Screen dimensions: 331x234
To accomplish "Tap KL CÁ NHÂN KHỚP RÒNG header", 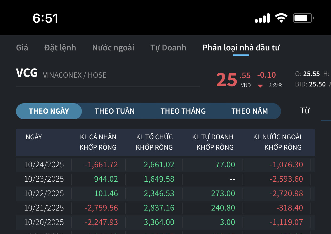I will pyautogui.click(x=98, y=142).
